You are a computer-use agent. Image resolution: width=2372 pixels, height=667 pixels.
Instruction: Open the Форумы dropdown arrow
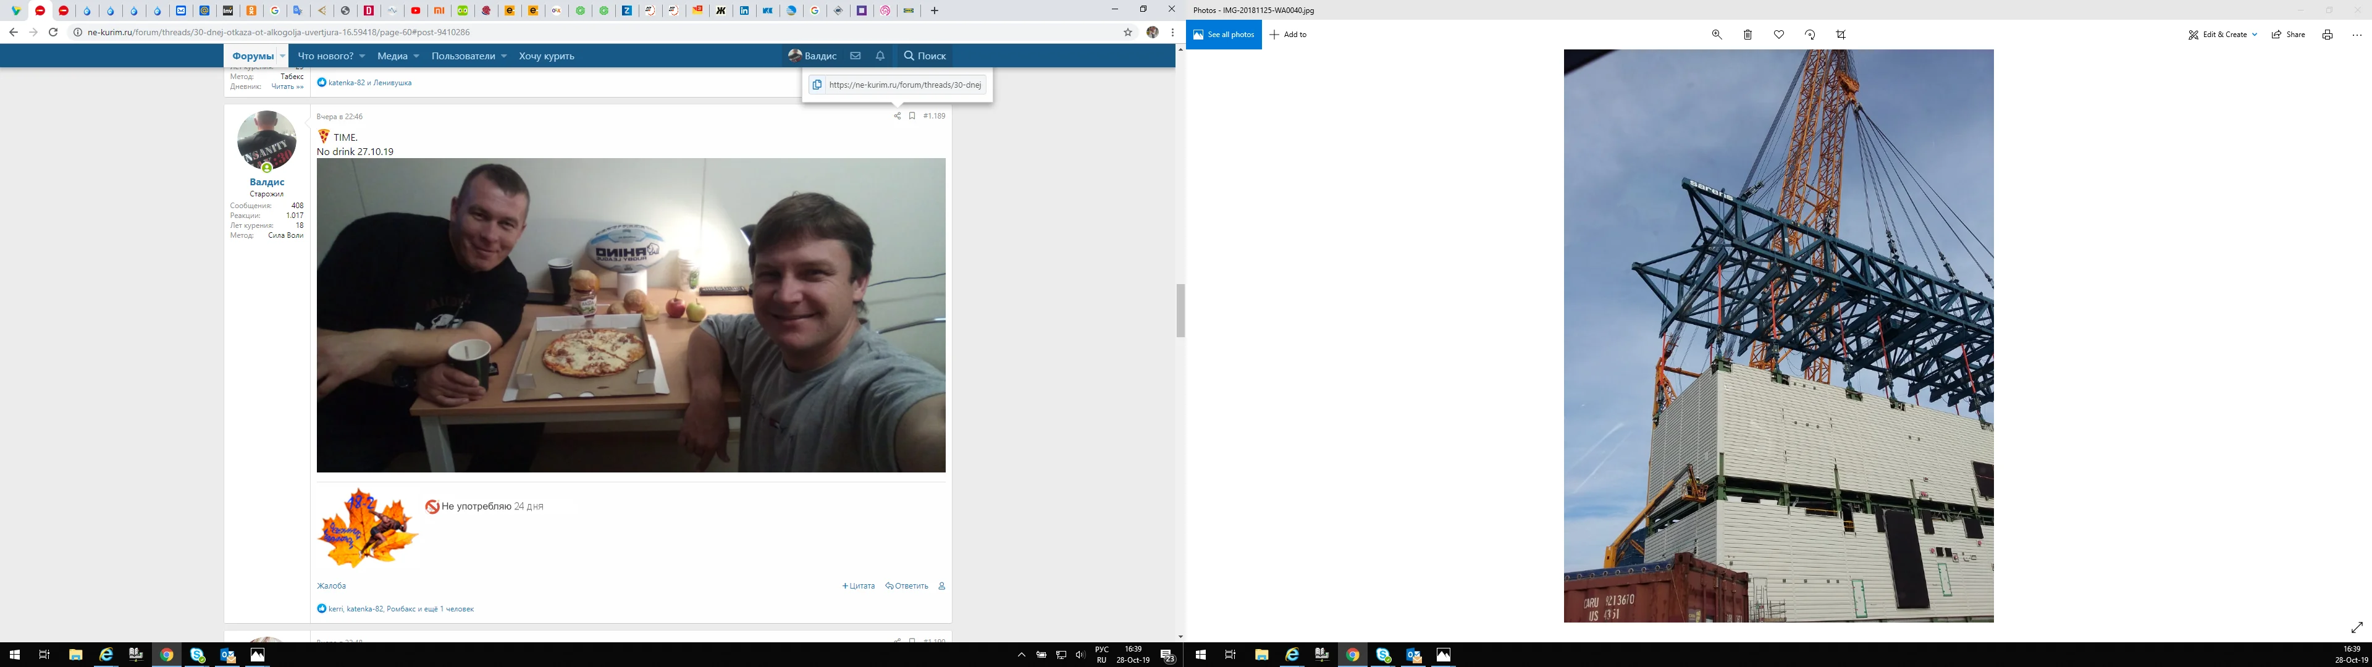[283, 56]
